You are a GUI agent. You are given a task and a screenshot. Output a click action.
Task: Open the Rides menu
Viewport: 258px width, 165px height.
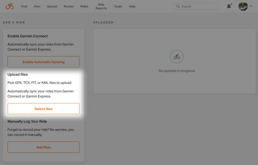point(84,6)
